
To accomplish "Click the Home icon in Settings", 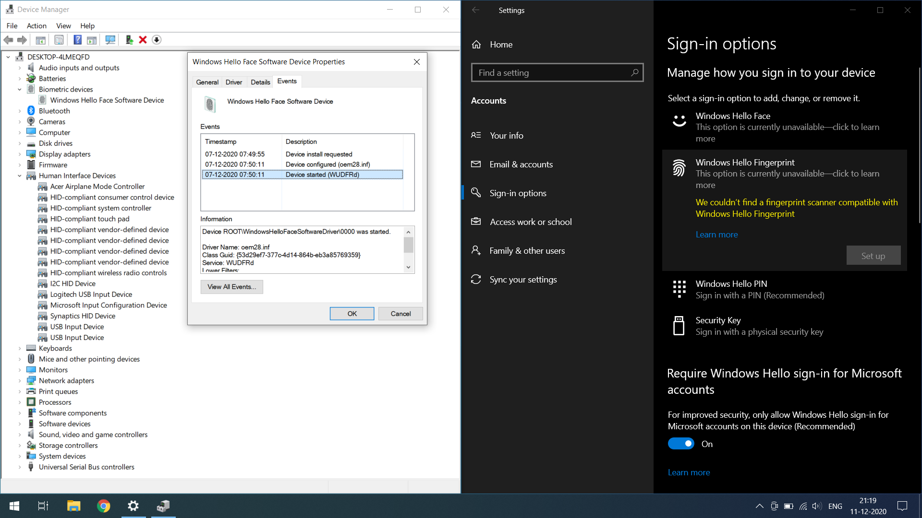I will coord(476,45).
